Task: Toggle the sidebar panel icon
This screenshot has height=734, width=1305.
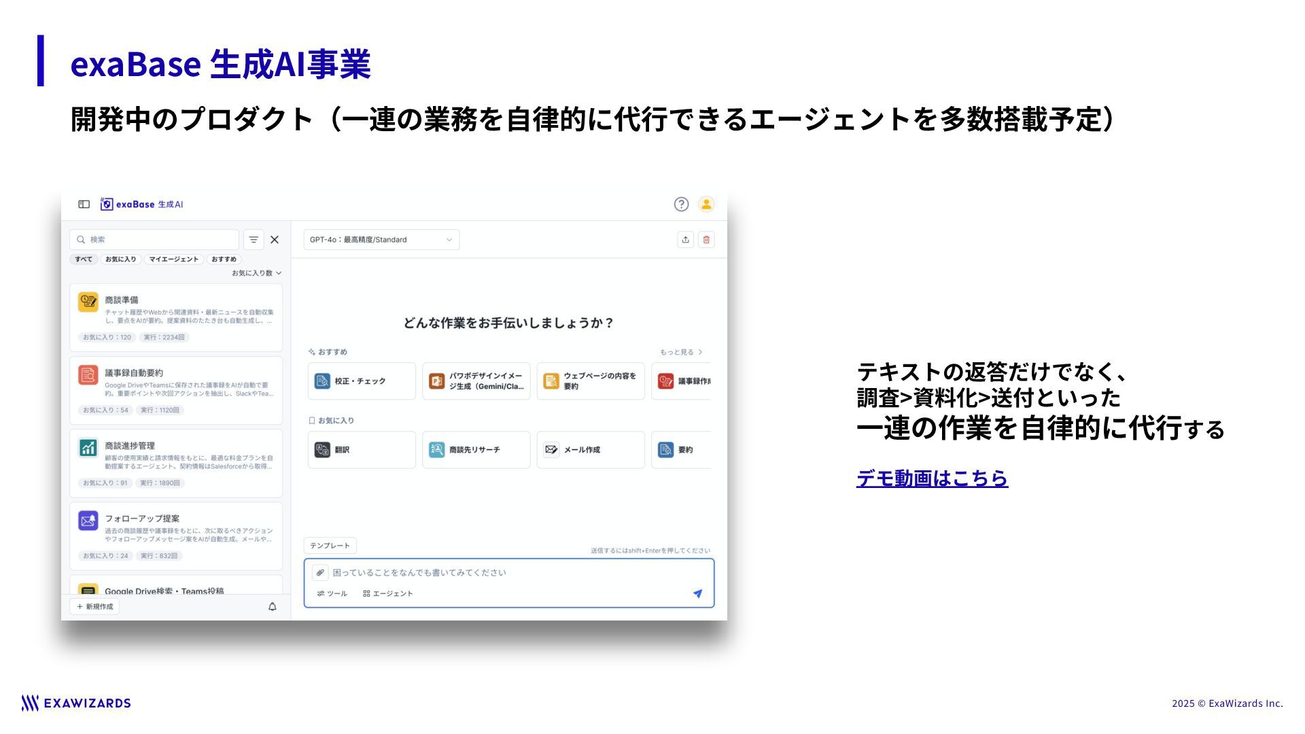Action: [84, 204]
